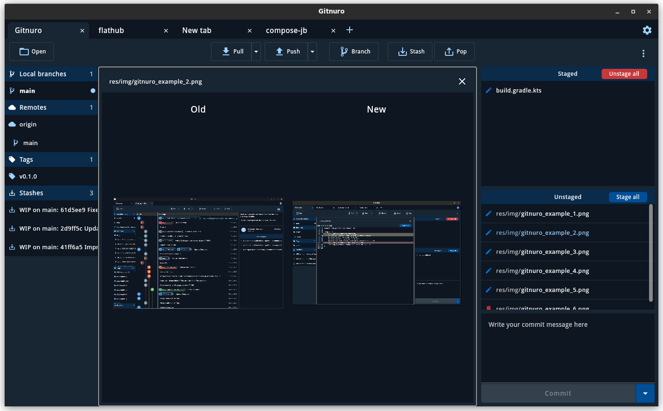The width and height of the screenshot is (663, 411).
Task: Open the three-dot more options menu
Action: pyautogui.click(x=643, y=53)
